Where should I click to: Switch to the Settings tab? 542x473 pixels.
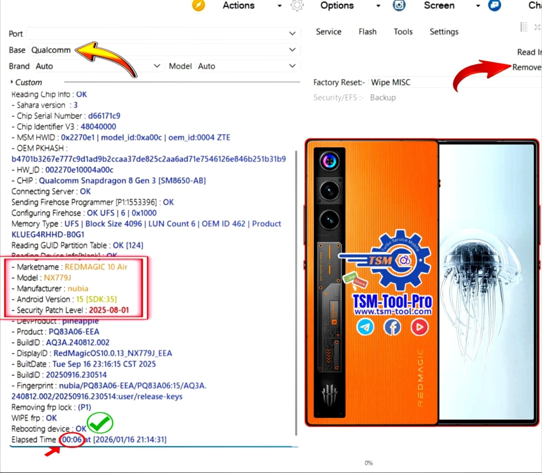(444, 32)
